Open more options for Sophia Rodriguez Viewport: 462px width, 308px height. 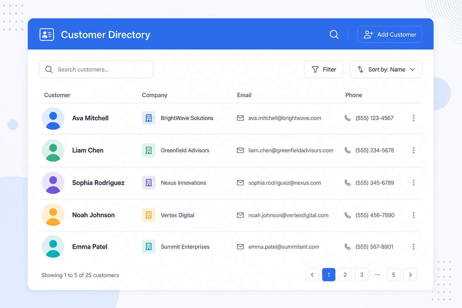coord(414,183)
